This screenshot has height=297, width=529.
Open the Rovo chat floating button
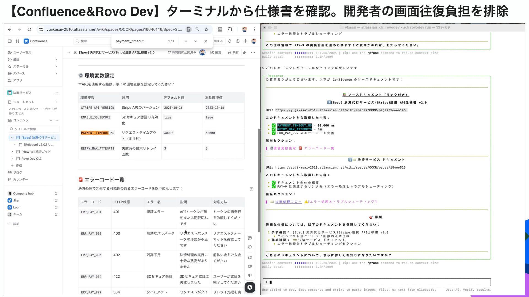pyautogui.click(x=250, y=287)
